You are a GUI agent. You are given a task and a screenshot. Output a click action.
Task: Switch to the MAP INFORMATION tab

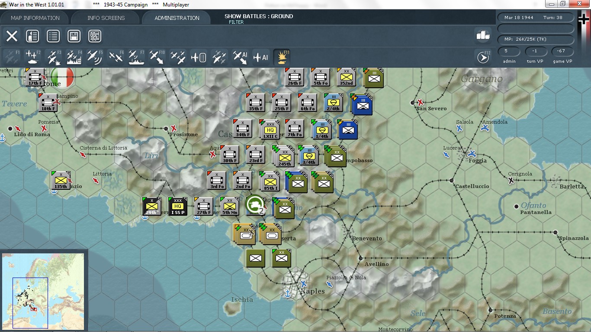point(35,18)
